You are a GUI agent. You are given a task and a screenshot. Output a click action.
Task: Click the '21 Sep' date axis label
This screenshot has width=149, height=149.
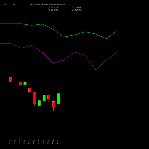[x=24, y=142]
